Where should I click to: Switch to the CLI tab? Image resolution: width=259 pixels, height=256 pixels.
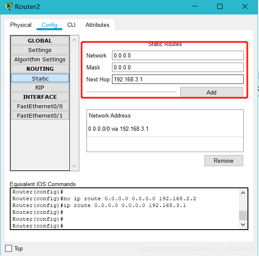[72, 25]
